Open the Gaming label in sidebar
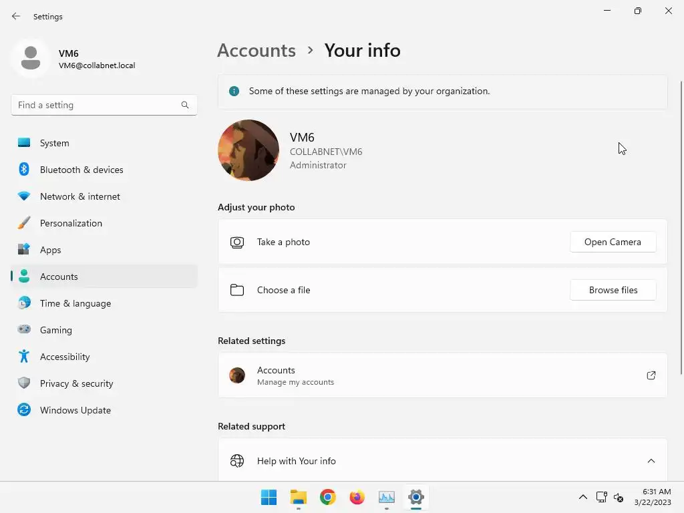The width and height of the screenshot is (684, 513). tap(56, 330)
